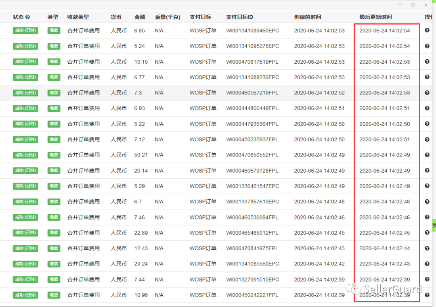Click question icon in row WI001341089460EPC
This screenshot has width=436, height=307.
tap(427, 30)
